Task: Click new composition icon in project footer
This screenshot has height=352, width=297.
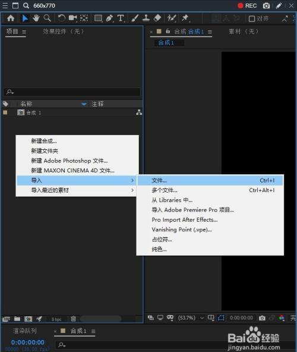Action: coord(29,319)
